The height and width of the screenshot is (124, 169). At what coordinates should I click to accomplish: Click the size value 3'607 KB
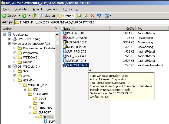click(129, 61)
